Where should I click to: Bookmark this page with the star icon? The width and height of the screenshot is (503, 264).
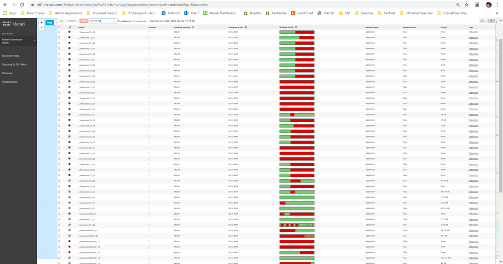coord(467,5)
